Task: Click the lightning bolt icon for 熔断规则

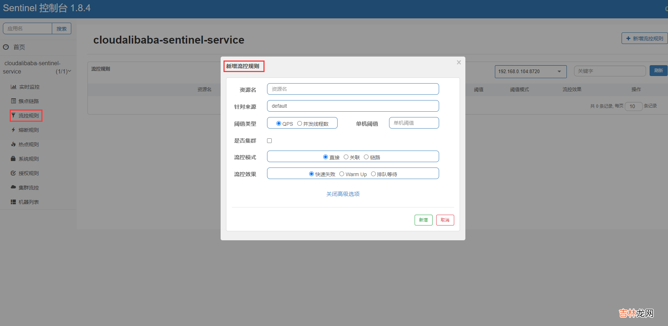Action: [13, 130]
